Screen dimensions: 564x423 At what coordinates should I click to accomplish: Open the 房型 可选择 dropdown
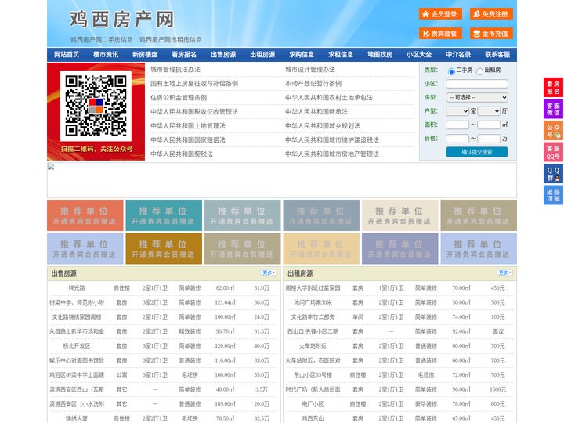pos(477,97)
